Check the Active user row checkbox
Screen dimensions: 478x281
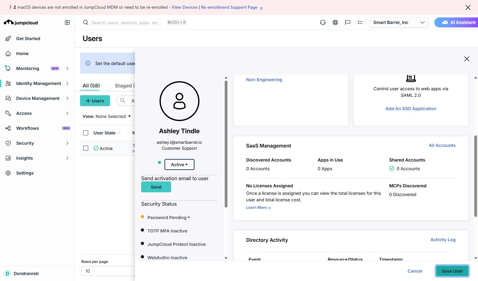86,148
